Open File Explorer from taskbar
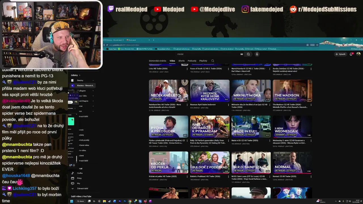Viewport: 363px width, 204px height. (x=104, y=201)
